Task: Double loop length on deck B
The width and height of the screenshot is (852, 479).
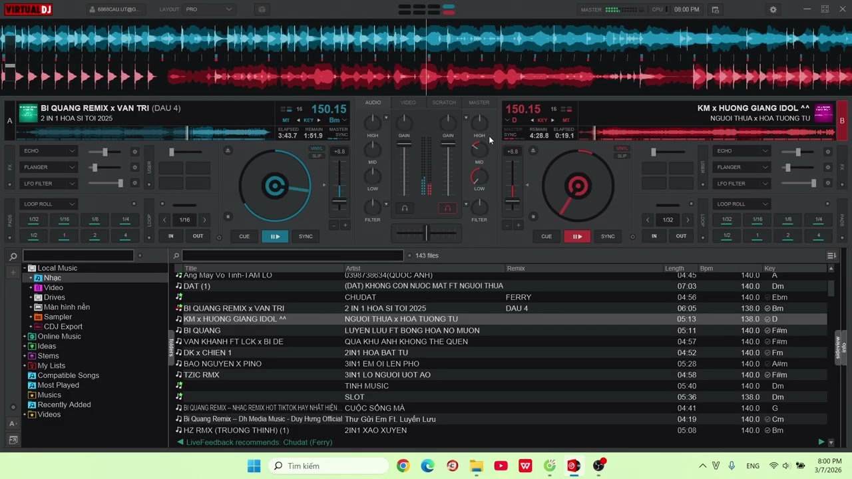Action: [x=688, y=220]
